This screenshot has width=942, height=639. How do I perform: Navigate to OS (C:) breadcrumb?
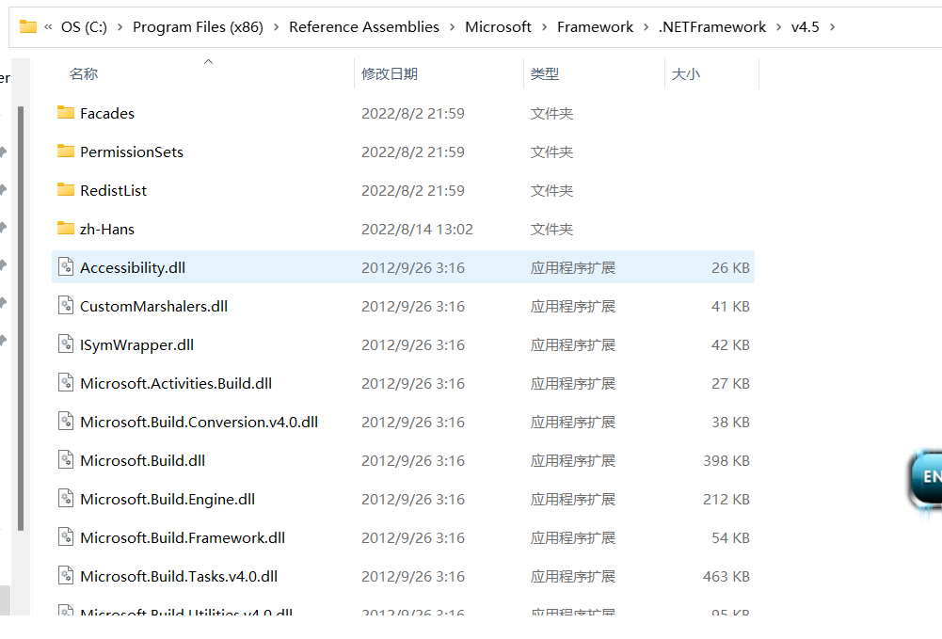point(84,27)
